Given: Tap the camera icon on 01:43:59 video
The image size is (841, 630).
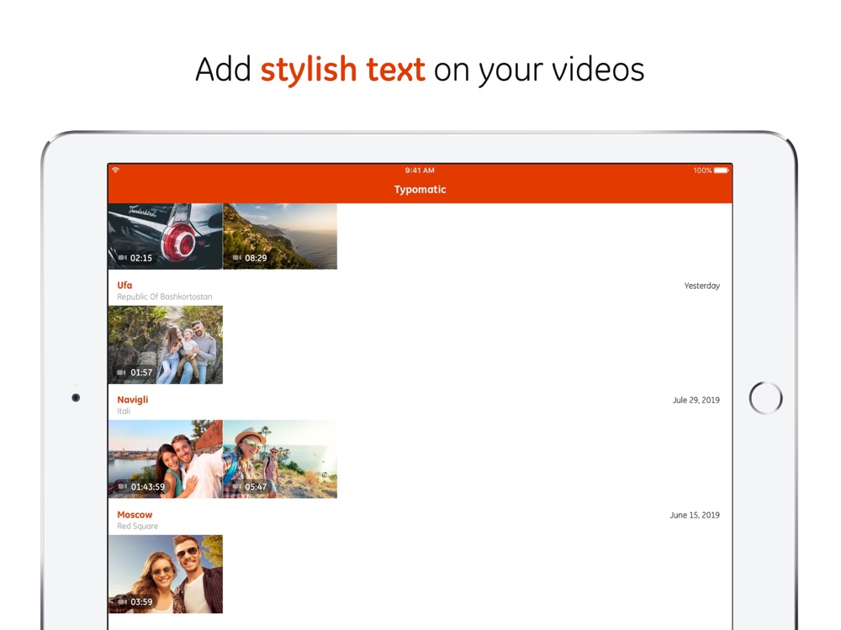Looking at the screenshot, I should tap(122, 486).
